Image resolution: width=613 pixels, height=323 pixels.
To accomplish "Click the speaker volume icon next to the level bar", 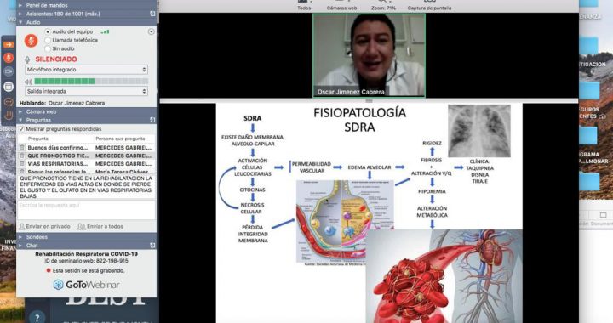I will click(x=29, y=82).
